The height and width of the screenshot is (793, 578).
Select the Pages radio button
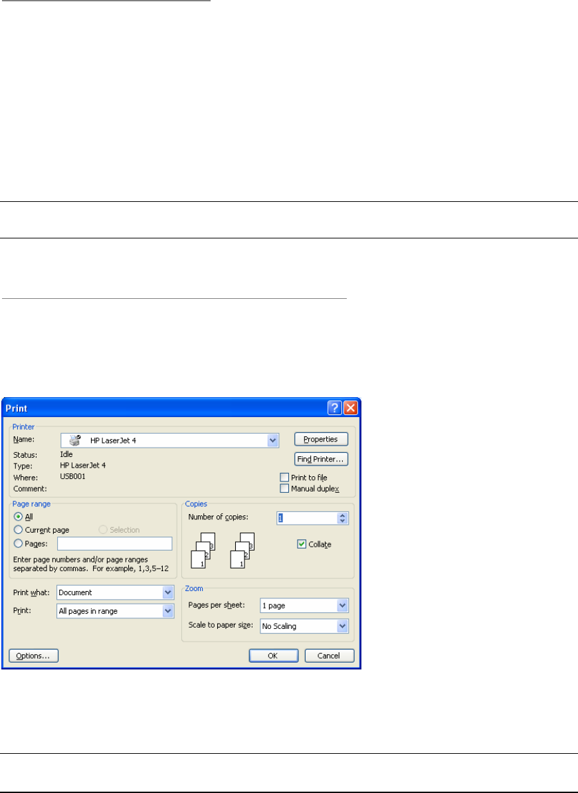[19, 543]
